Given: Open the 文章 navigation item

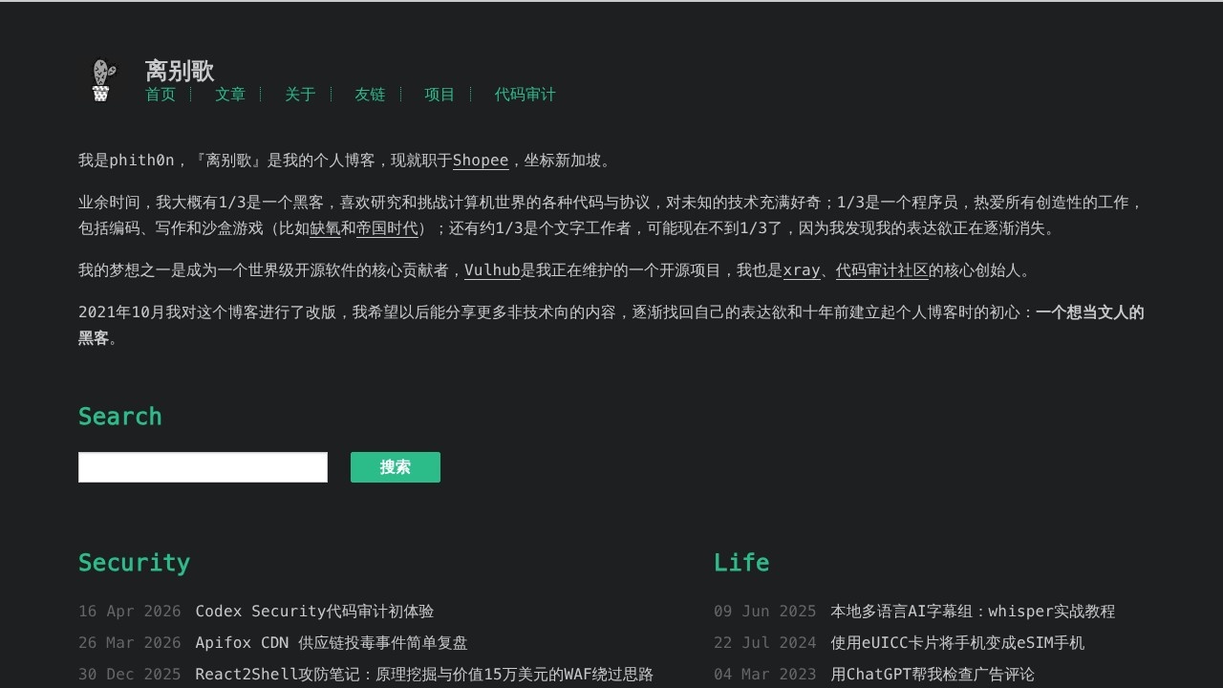Looking at the screenshot, I should point(230,94).
